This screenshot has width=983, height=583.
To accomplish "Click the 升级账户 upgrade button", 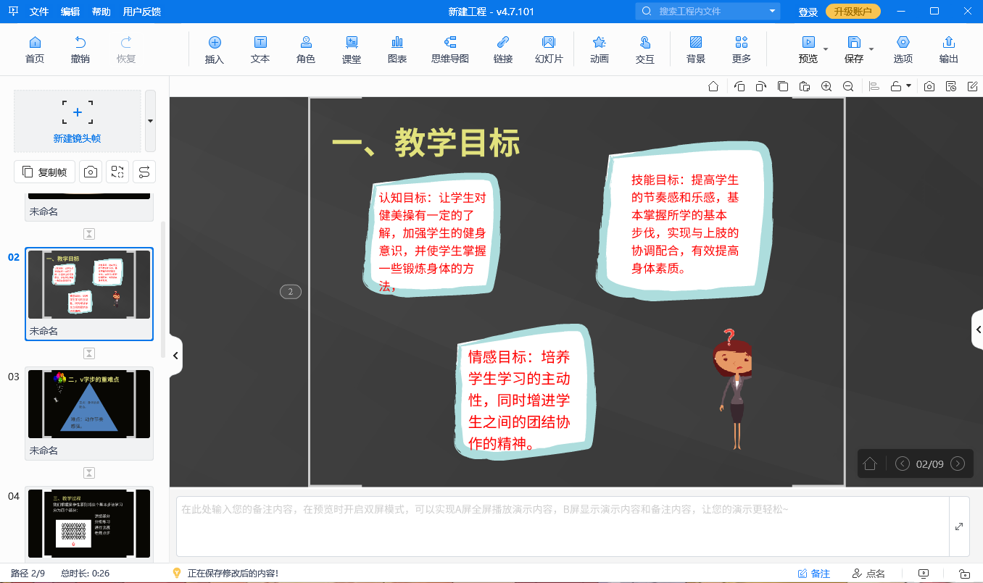I will coord(853,11).
